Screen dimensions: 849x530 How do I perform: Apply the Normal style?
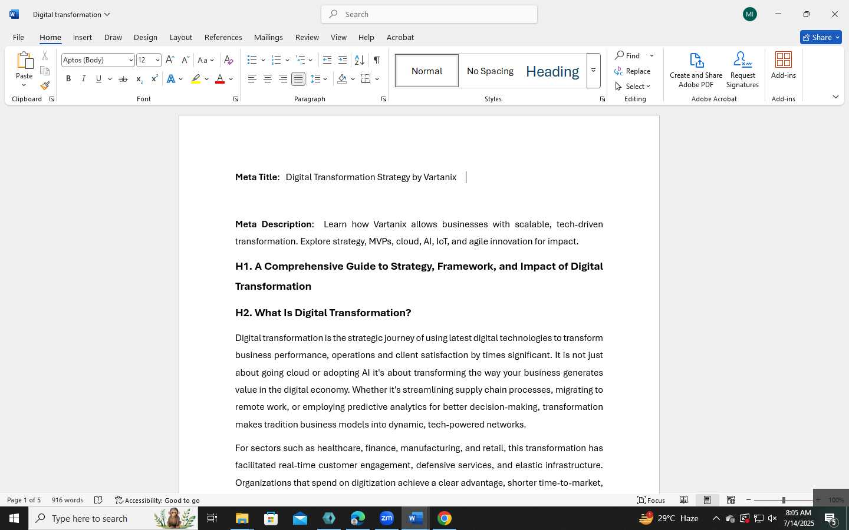point(427,71)
